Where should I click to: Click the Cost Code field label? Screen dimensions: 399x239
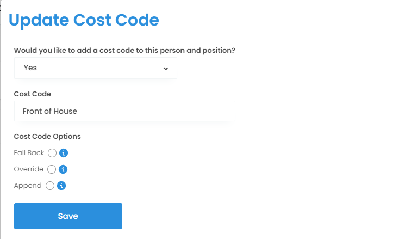(33, 94)
